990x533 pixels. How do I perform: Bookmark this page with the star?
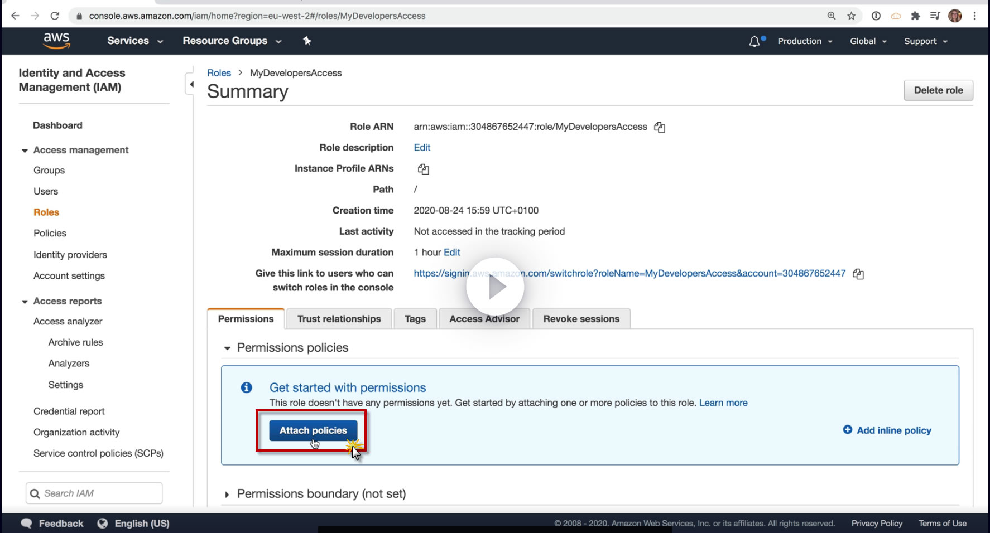point(852,16)
